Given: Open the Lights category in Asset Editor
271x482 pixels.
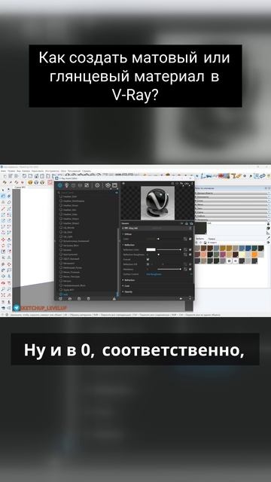Looking at the screenshot, I should (x=67, y=185).
